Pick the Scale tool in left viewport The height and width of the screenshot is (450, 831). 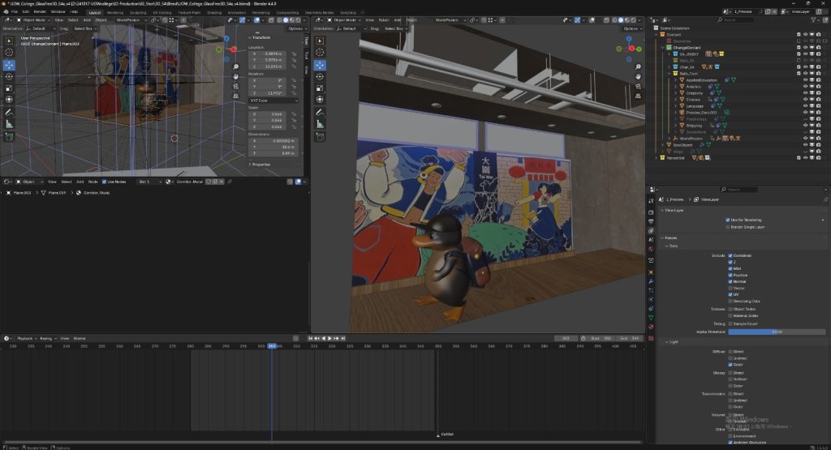click(9, 88)
